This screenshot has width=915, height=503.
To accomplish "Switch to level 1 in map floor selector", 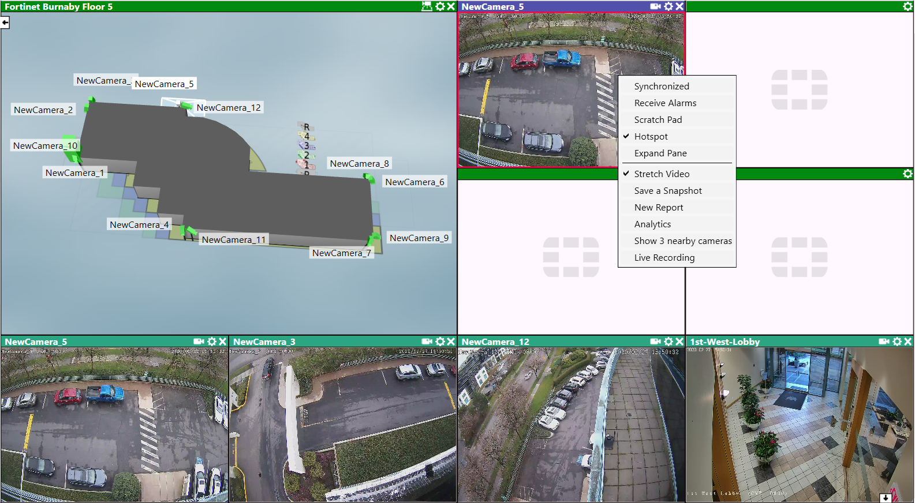I will tap(307, 165).
